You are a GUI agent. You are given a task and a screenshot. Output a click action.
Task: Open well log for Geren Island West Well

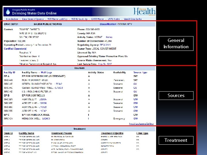[x=59, y=88]
